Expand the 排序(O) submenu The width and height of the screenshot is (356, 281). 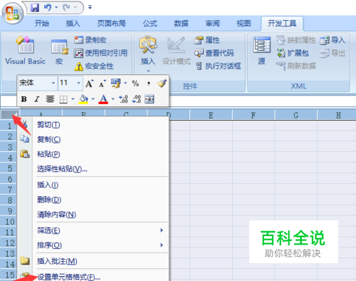[x=93, y=245]
